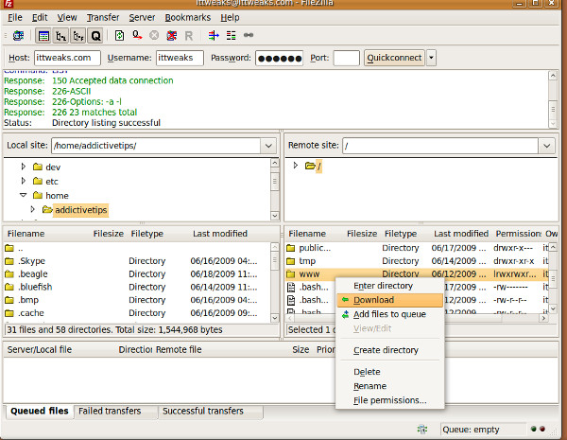Viewport: 567px width, 440px height.
Task: Click the Username input field
Action: click(x=180, y=58)
